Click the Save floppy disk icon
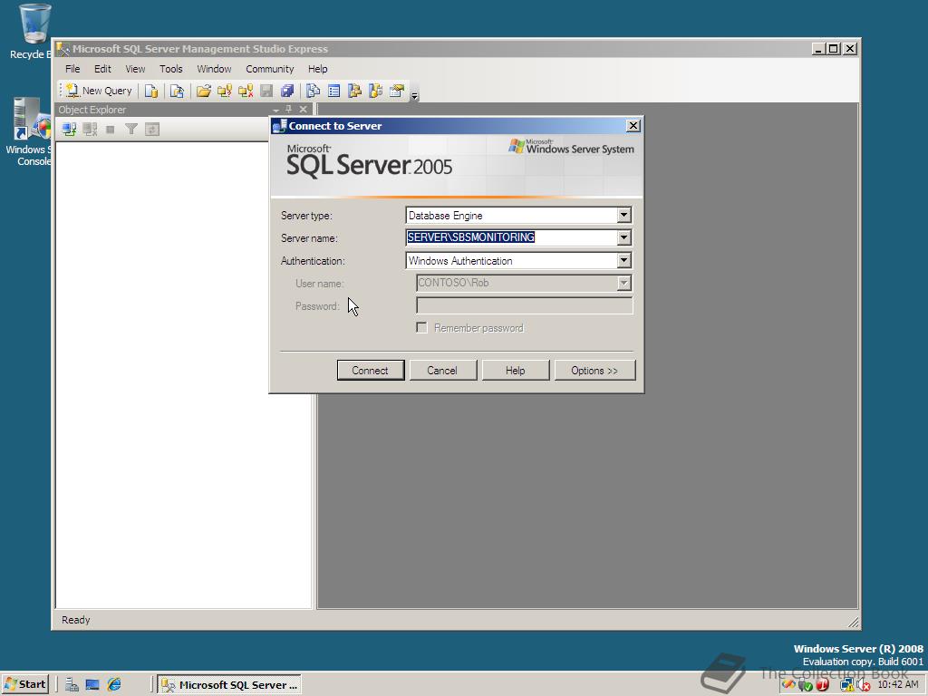928x696 pixels. point(266,91)
